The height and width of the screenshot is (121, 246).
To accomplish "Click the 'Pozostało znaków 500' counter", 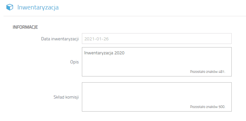I will tap(208, 107).
